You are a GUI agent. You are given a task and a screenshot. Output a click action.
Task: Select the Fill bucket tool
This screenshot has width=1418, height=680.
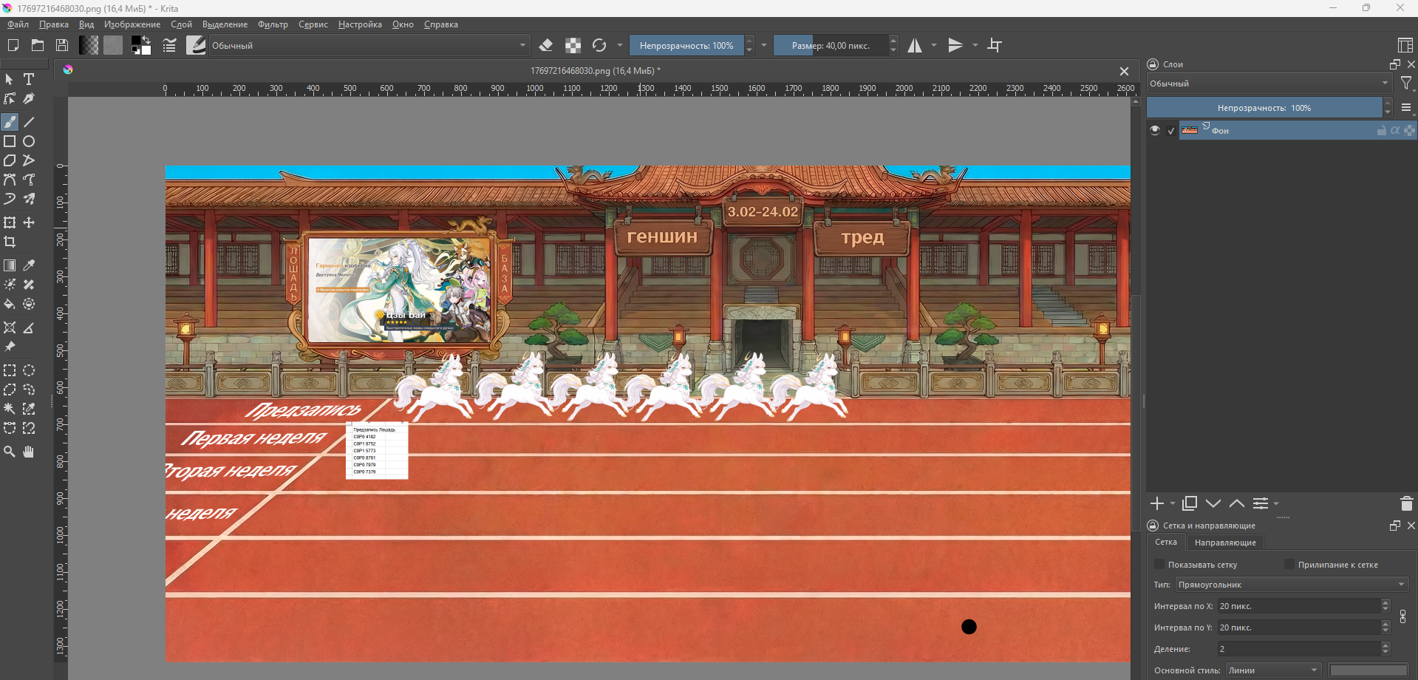tap(10, 304)
